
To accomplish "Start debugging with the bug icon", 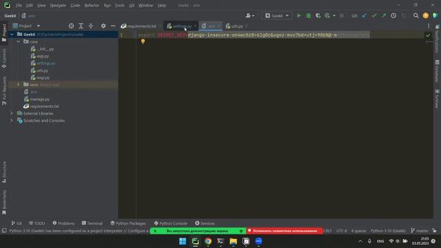I will (309, 16).
